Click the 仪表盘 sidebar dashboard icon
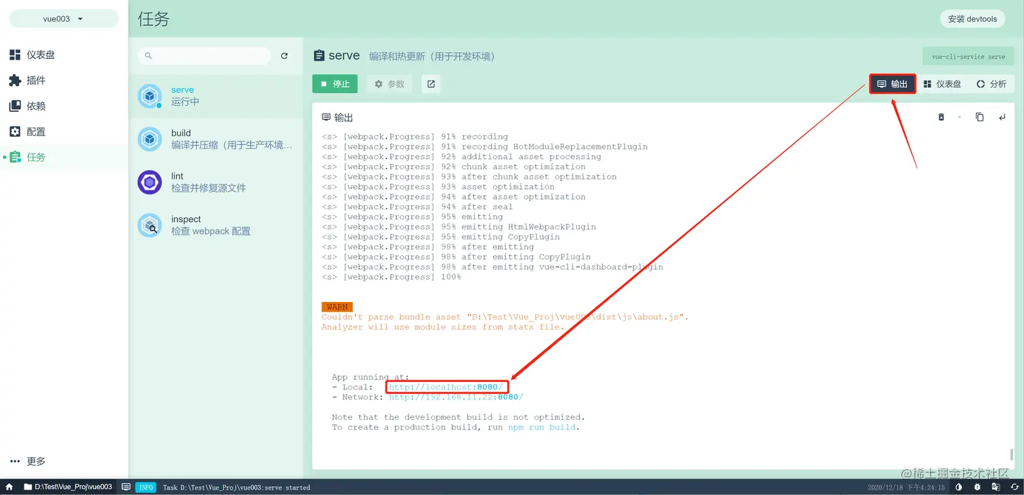1024x495 pixels. (x=15, y=55)
